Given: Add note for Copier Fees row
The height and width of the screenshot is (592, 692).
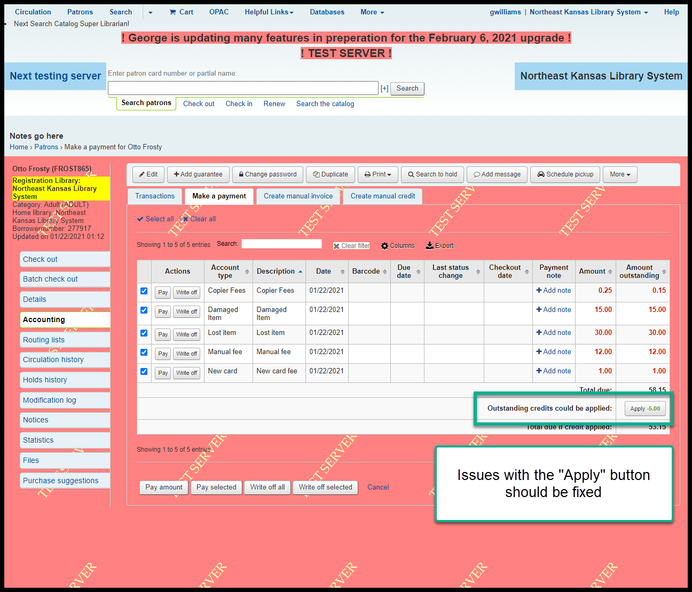Looking at the screenshot, I should tap(554, 290).
